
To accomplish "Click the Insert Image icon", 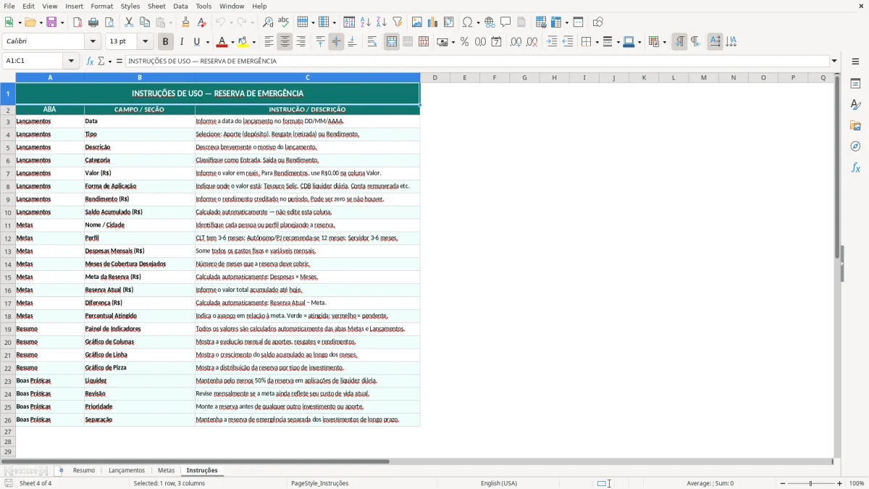I will (x=417, y=22).
